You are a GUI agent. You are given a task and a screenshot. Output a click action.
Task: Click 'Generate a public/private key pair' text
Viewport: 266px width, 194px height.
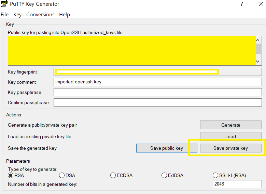pos(42,125)
